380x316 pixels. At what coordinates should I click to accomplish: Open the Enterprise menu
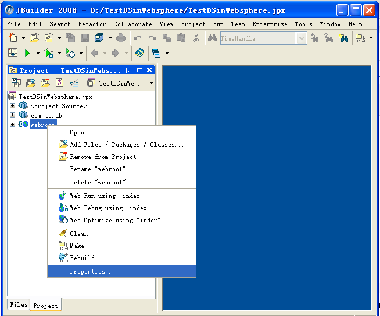pos(270,24)
